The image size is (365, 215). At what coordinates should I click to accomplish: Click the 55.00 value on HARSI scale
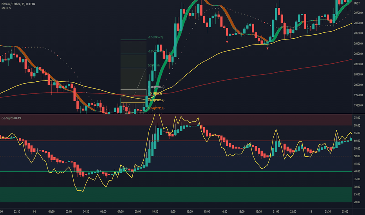357,149
